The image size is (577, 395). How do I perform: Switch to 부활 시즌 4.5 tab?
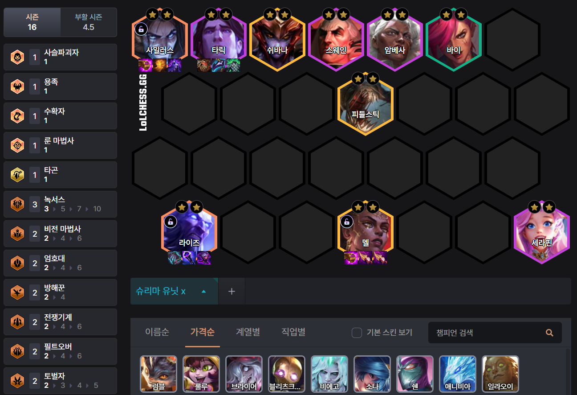[x=89, y=22]
